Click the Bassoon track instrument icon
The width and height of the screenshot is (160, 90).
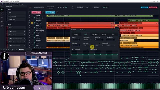click(x=35, y=20)
